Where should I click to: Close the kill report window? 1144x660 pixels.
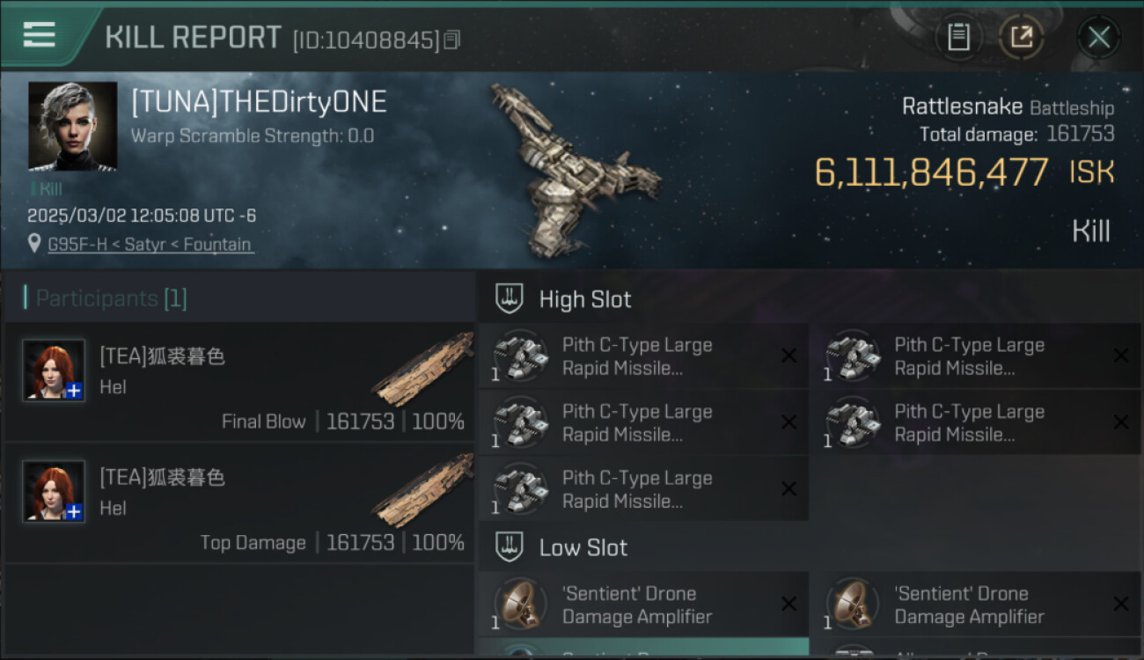coord(1098,37)
